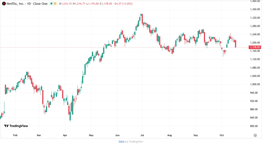Click the 1,240.00 price axis label
Image resolution: width=262 pixels, height=145 pixels.
pos(255,34)
